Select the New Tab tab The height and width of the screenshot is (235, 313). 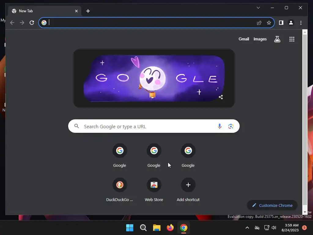45,11
